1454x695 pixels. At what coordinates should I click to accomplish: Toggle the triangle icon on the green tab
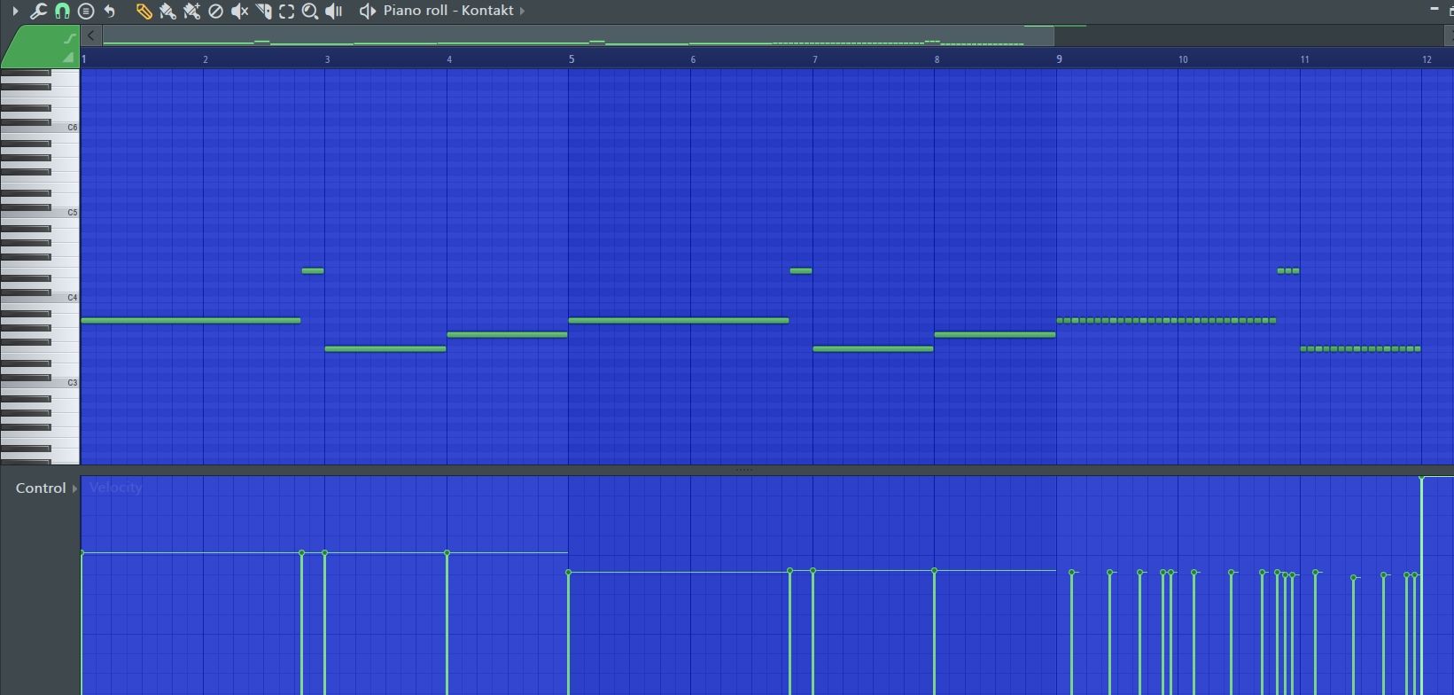pyautogui.click(x=68, y=58)
